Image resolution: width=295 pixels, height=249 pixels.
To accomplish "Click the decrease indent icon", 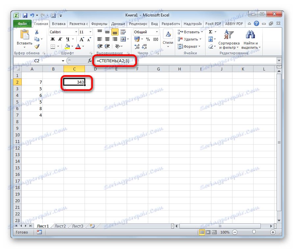I will (x=100, y=46).
